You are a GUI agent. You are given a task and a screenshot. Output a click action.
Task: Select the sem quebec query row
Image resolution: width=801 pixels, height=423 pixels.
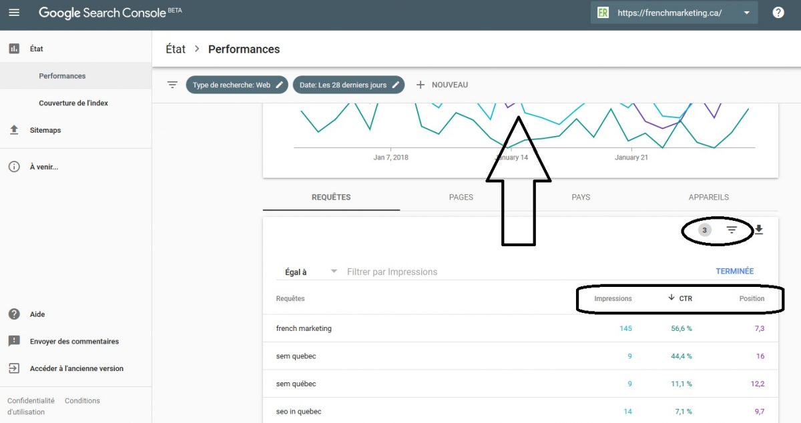521,356
